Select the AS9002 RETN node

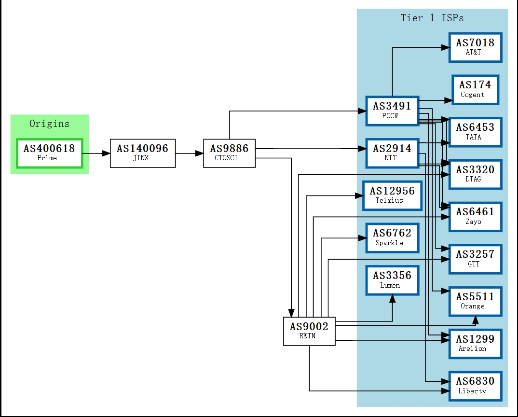point(309,332)
